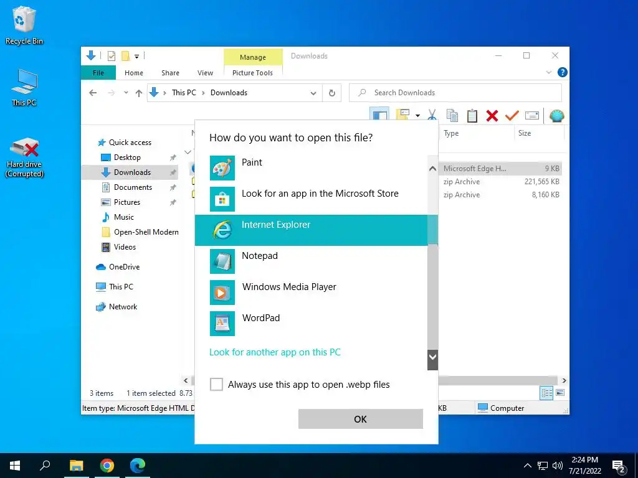Launch Google Chrome from the taskbar
This screenshot has width=638, height=478.
[x=107, y=466]
